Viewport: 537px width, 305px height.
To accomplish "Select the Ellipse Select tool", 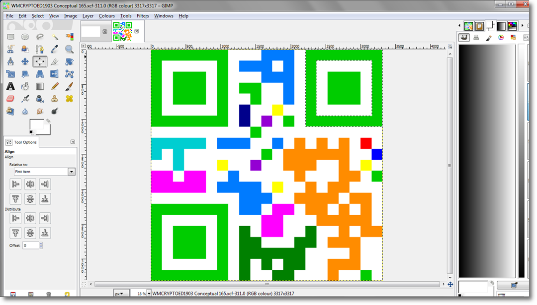I will point(25,37).
